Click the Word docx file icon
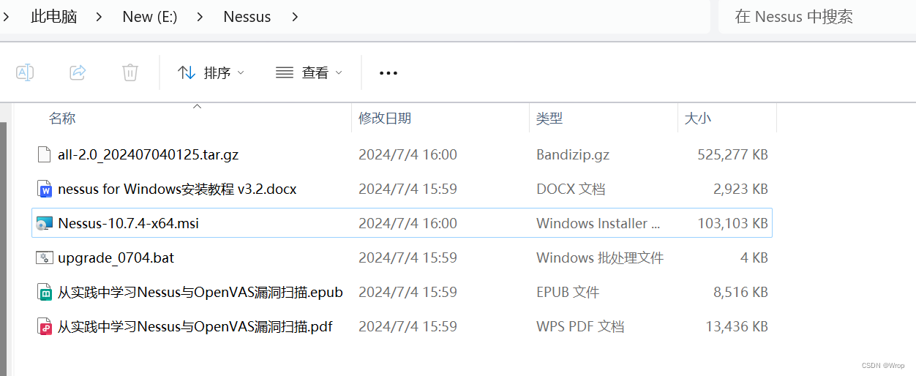Screen dimensions: 916x376 45,189
